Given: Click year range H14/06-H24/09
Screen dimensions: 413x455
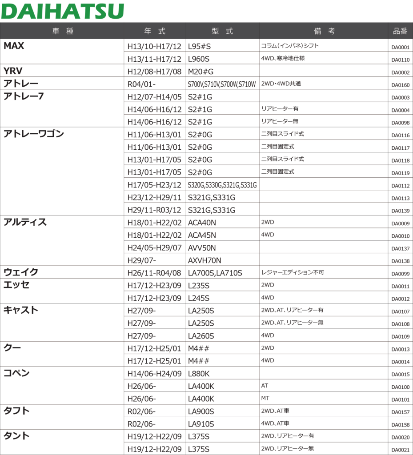Looking at the screenshot, I should tap(154, 374).
